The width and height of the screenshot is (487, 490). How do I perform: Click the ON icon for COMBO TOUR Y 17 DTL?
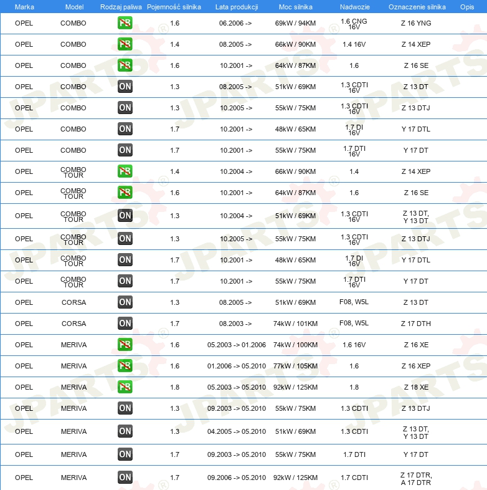pos(125,260)
